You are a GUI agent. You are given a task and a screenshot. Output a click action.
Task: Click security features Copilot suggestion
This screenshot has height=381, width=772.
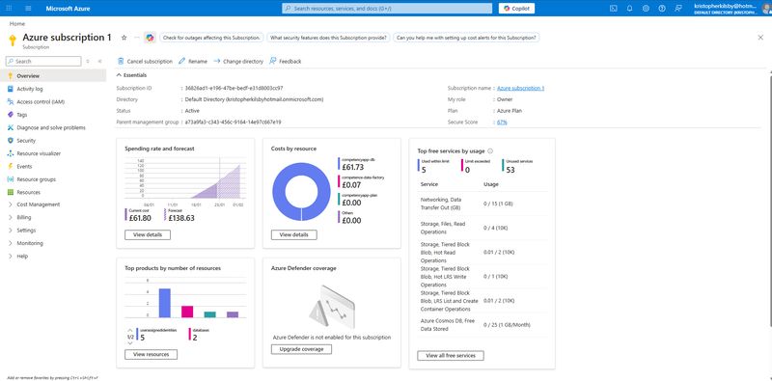(328, 38)
